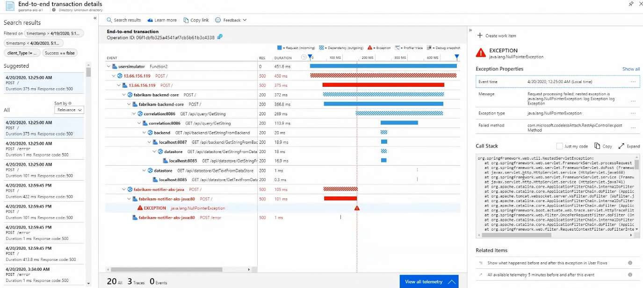Open the Exception type row ellipsis menu
643x288 pixels.
633,113
